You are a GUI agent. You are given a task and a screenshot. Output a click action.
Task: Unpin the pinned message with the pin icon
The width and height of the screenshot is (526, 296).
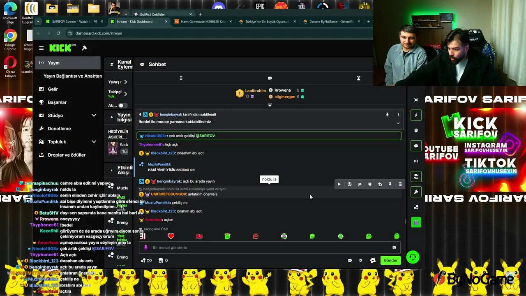point(387,115)
